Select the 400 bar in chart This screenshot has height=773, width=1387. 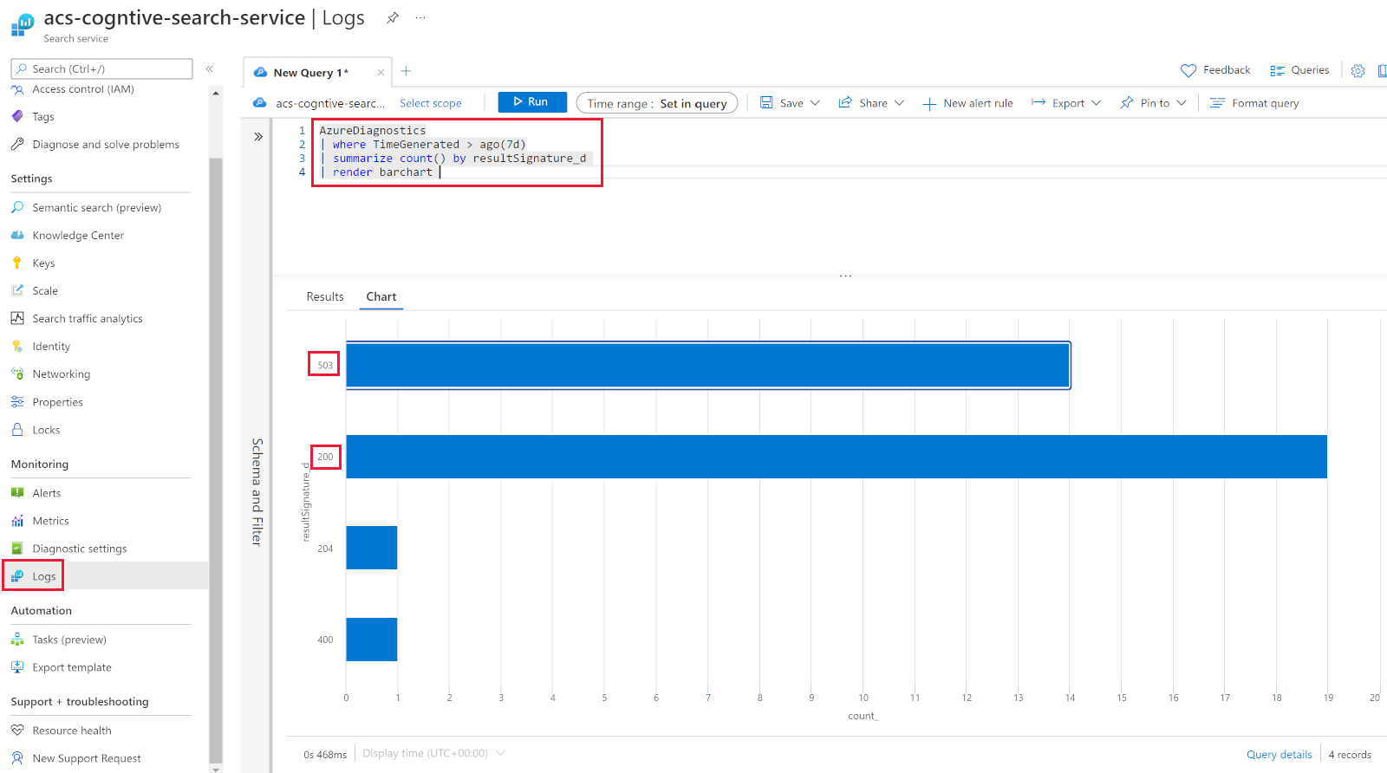[372, 640]
